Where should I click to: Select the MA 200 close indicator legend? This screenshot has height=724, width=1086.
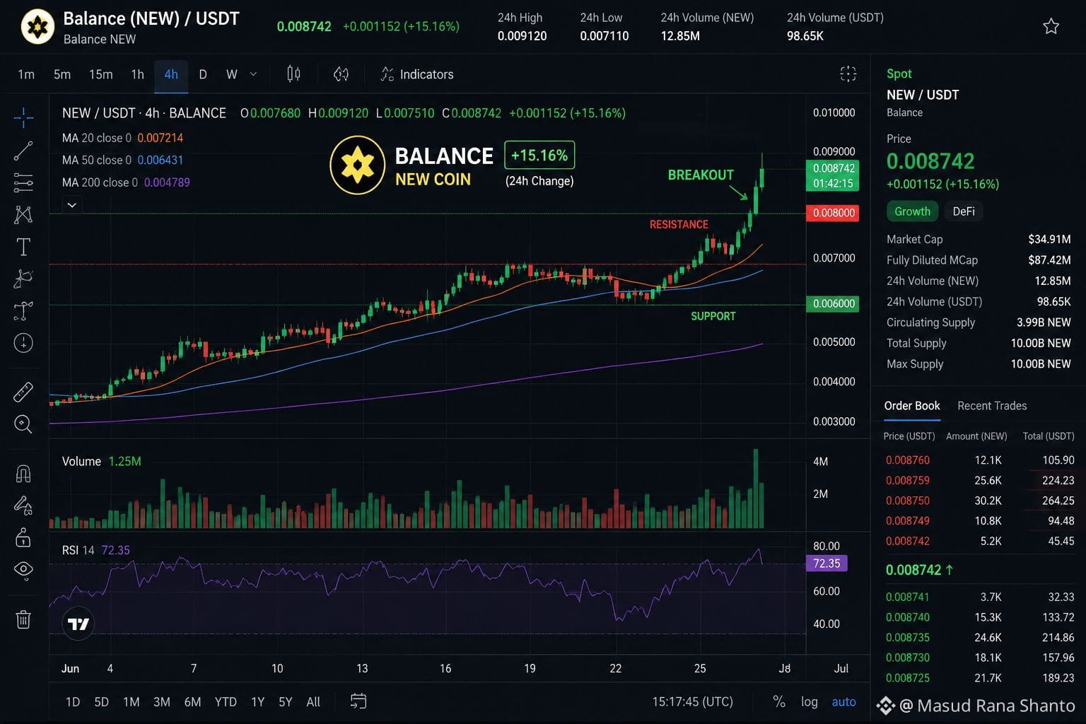(x=126, y=182)
